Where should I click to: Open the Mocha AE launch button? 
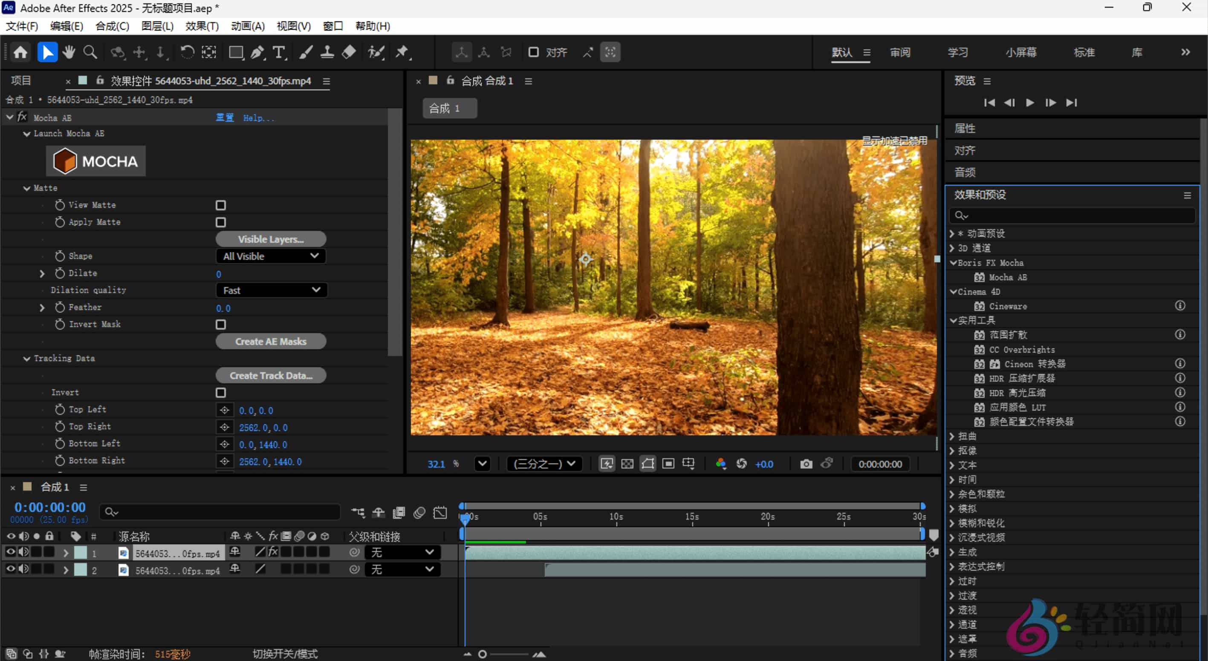point(95,161)
